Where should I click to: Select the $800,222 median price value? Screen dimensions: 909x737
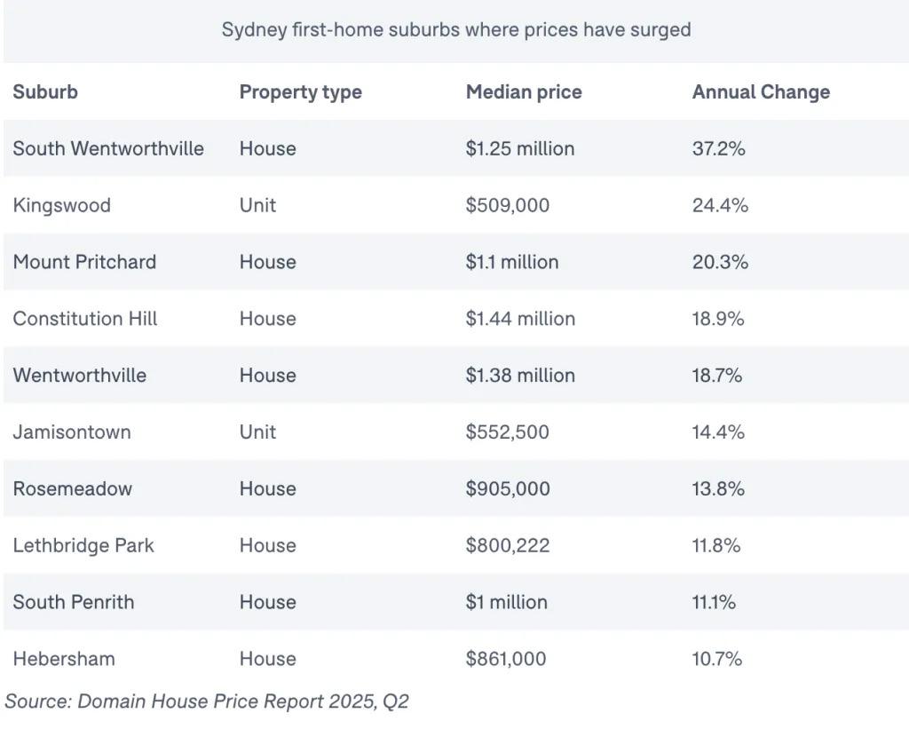click(x=507, y=545)
